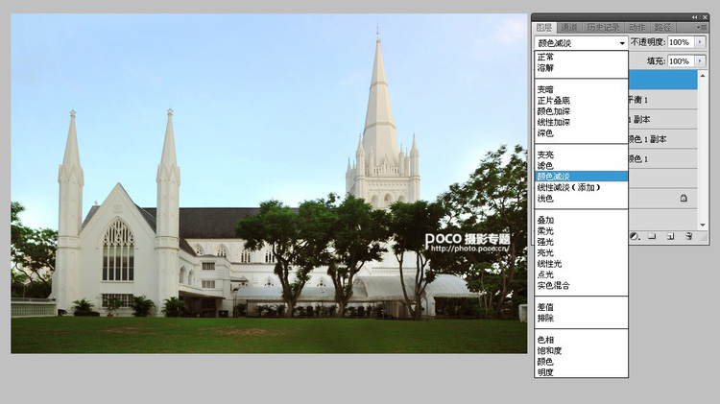
Task: Open the 填充 slider arrow
Action: click(x=700, y=61)
